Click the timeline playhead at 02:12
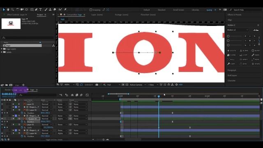The image size is (263, 148). (x=159, y=97)
